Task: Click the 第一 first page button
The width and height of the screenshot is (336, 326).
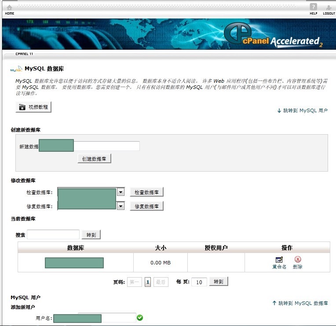Action: point(135,282)
